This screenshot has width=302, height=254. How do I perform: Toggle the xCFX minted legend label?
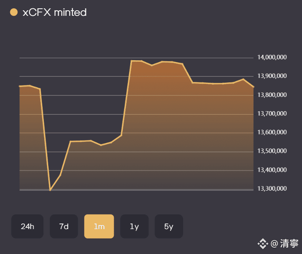coord(54,13)
